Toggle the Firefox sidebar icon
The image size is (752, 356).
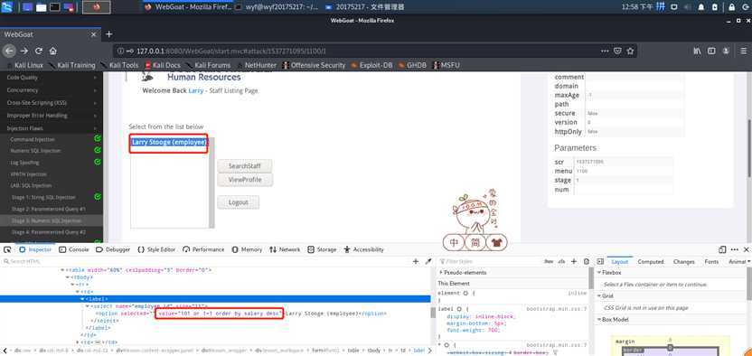tap(711, 51)
